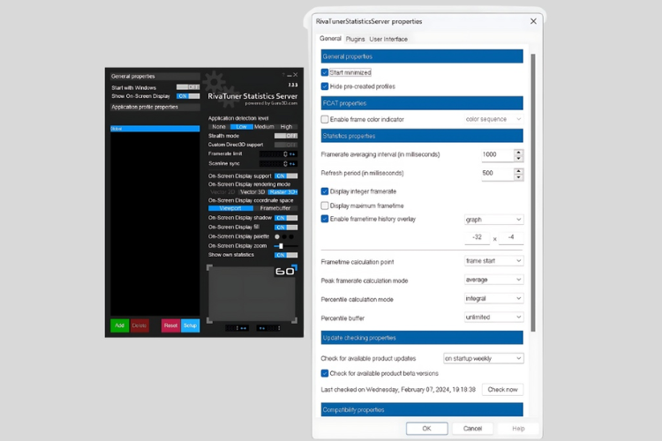
Task: Select second dark palette color dot
Action: coord(284,236)
